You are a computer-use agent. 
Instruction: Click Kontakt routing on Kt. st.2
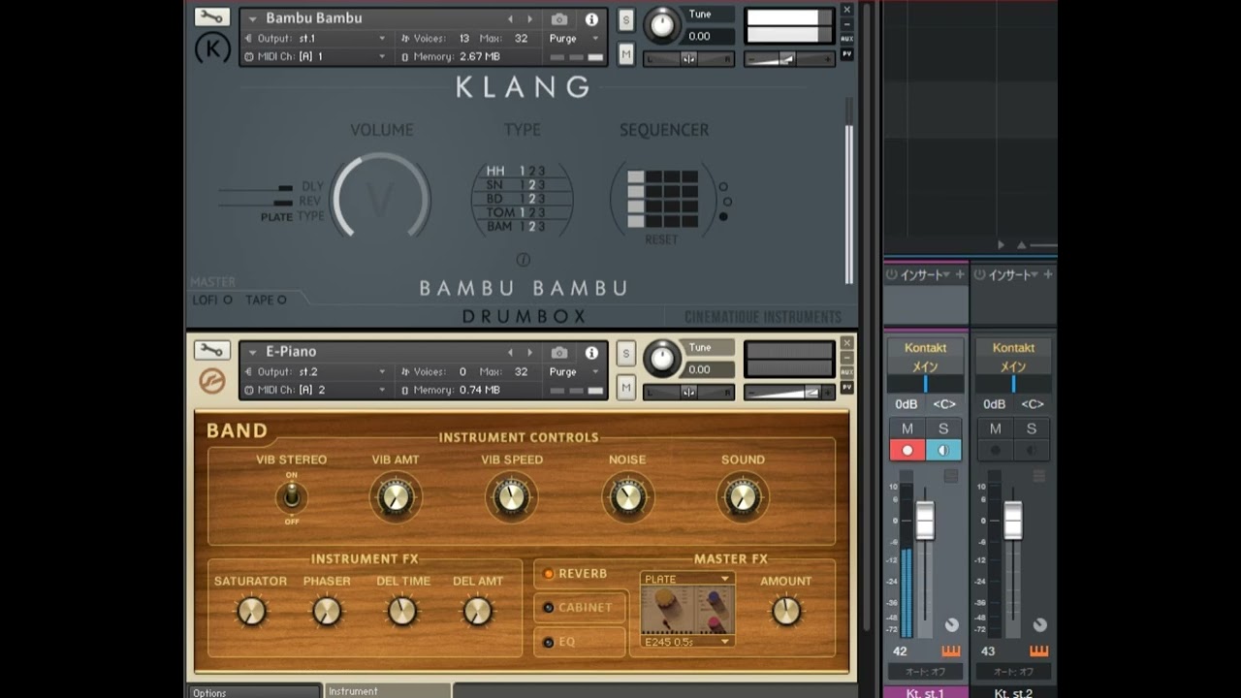(x=1013, y=348)
